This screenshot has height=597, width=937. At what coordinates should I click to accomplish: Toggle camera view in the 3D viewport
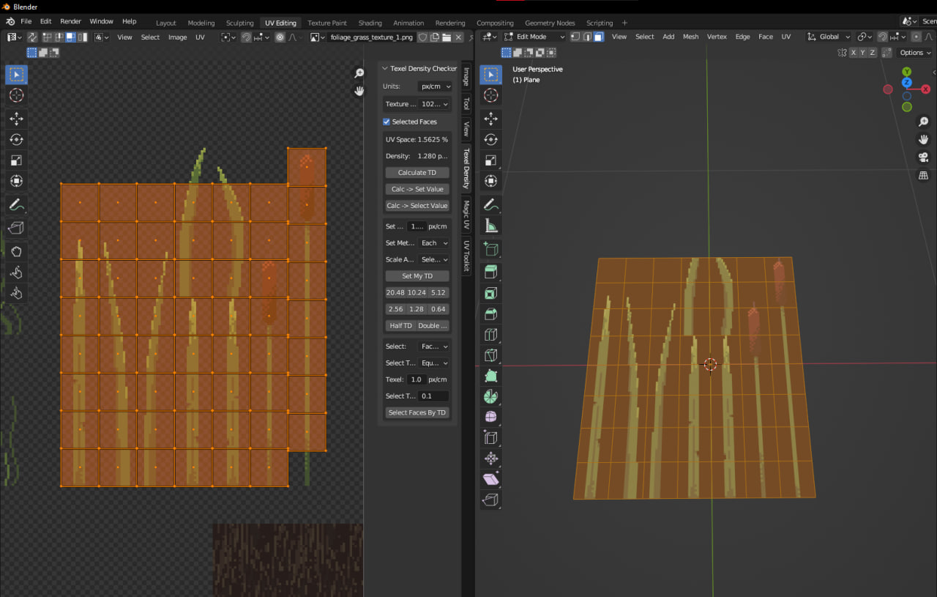pos(923,157)
